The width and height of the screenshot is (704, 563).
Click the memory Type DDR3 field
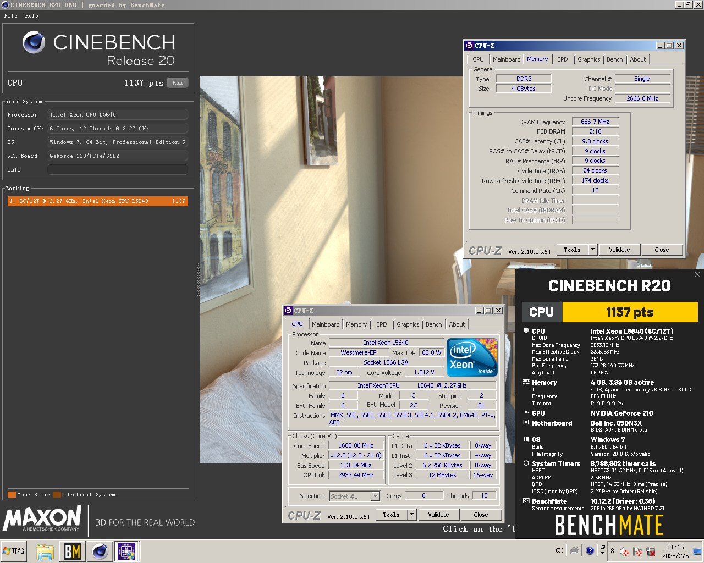[x=524, y=79]
